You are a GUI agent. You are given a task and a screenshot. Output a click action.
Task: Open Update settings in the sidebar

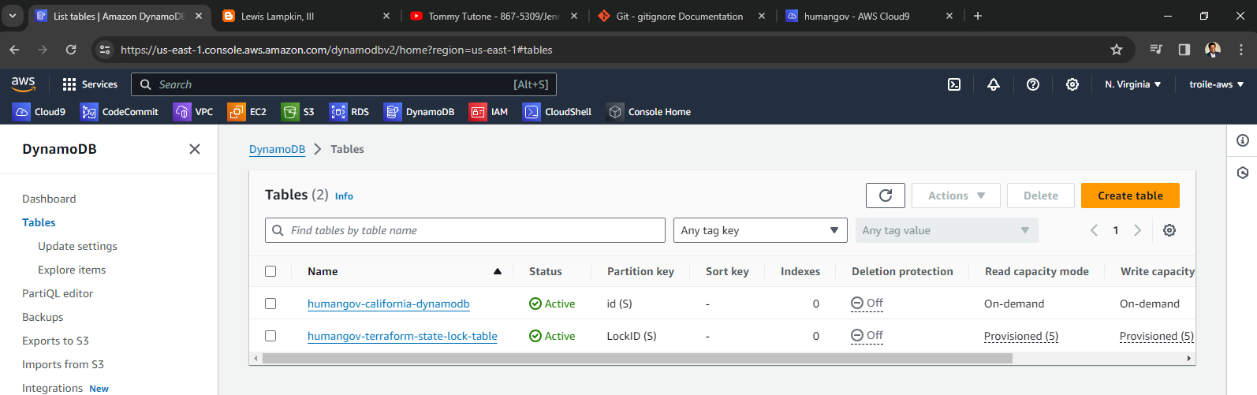77,246
